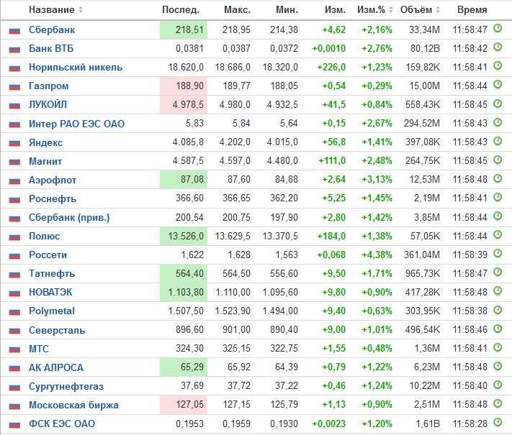Click the clock icon in the Яндекс row
Screen dimensions: 512x435
(x=498, y=141)
